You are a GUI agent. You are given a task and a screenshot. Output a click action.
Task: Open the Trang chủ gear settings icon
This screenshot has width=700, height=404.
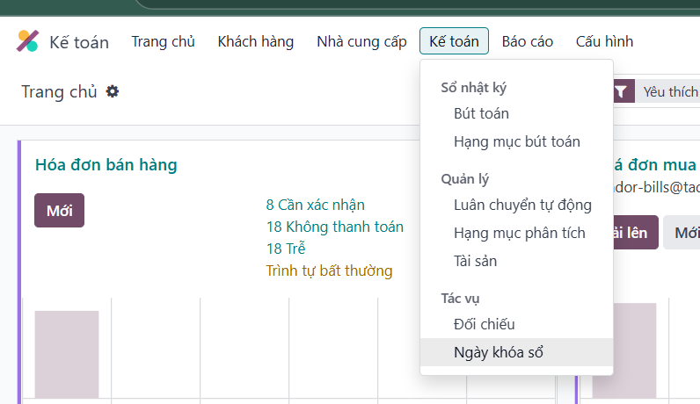tap(113, 91)
